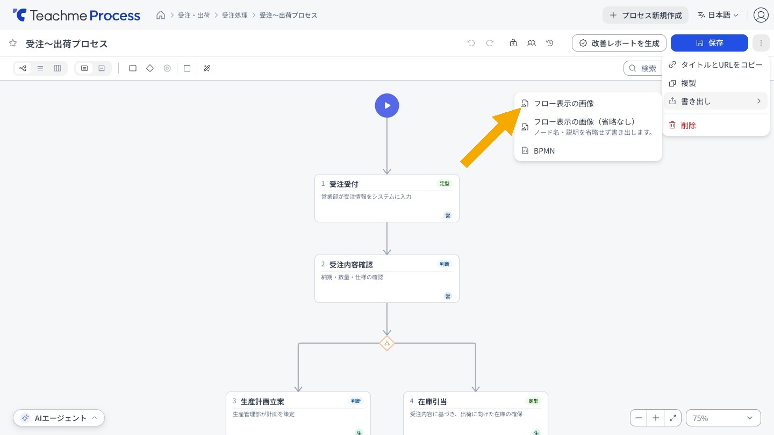Viewport: 774px width, 435px height.
Task: Open the 75% zoom level dropdown
Action: (x=723, y=418)
